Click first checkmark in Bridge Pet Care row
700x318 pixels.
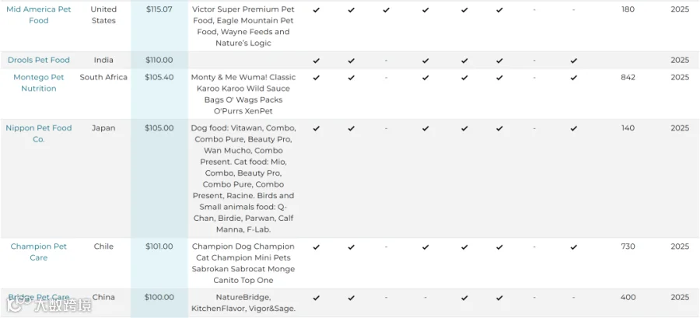tap(316, 298)
